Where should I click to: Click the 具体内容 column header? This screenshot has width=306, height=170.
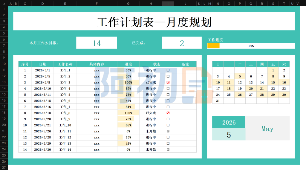[x=97, y=64]
